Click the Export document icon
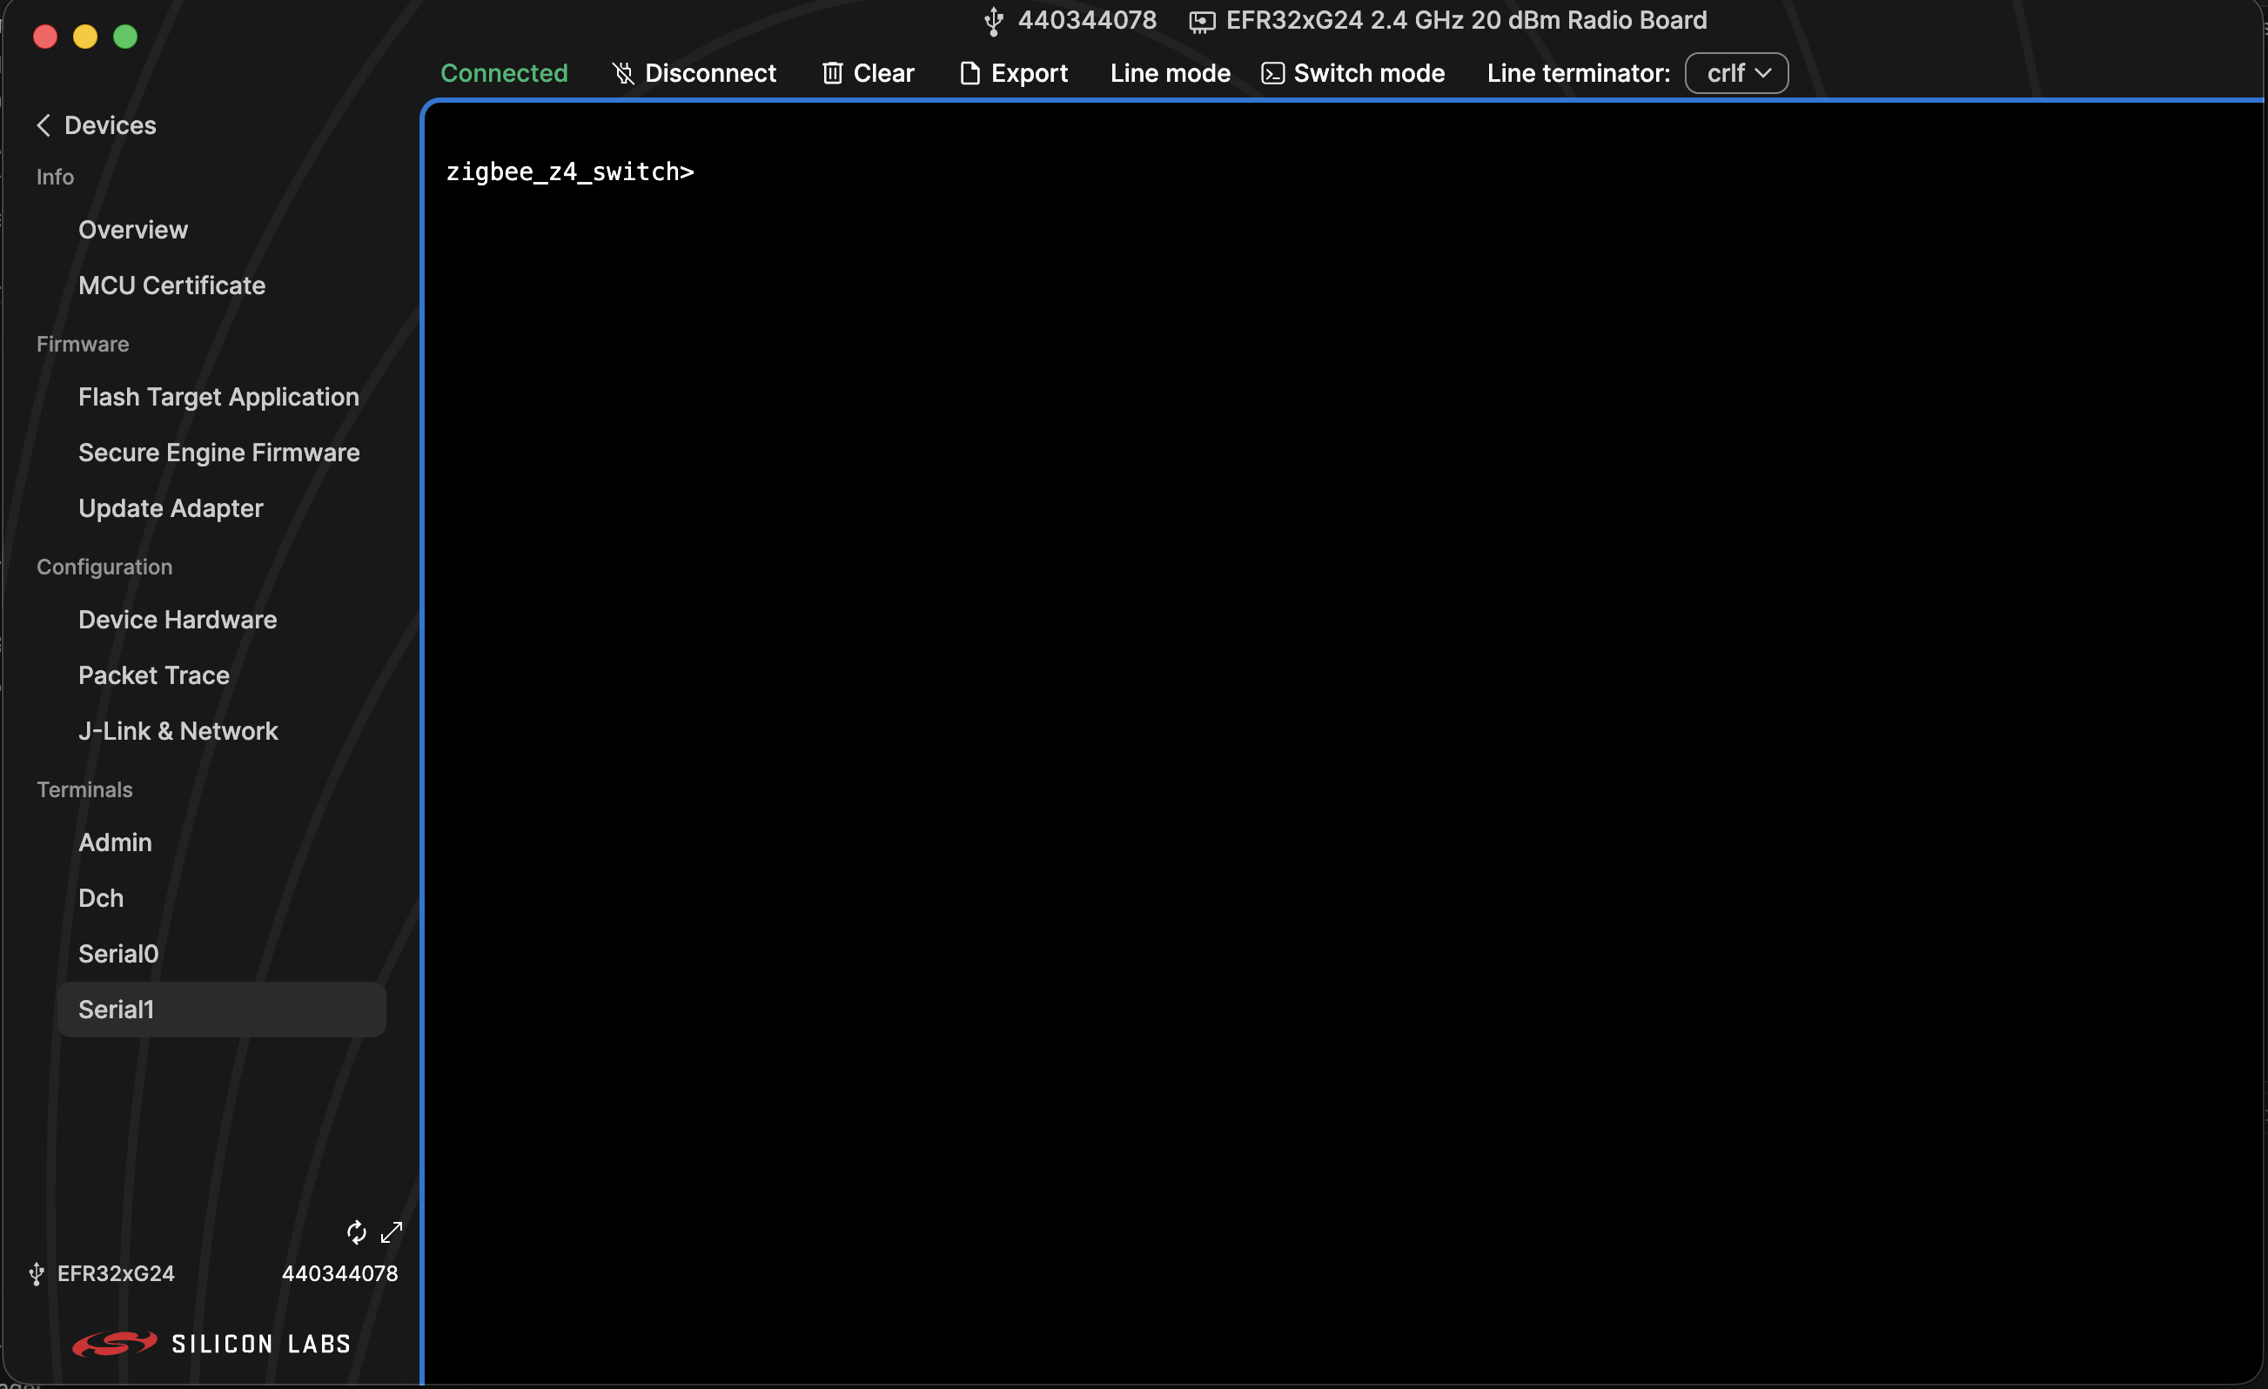The height and width of the screenshot is (1389, 2268). pos(970,73)
